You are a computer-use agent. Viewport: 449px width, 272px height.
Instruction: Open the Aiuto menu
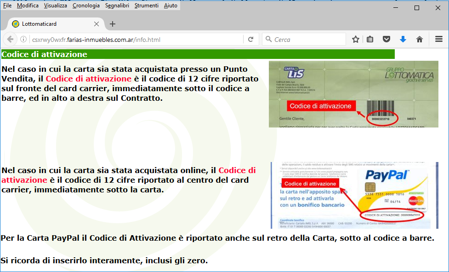click(171, 6)
